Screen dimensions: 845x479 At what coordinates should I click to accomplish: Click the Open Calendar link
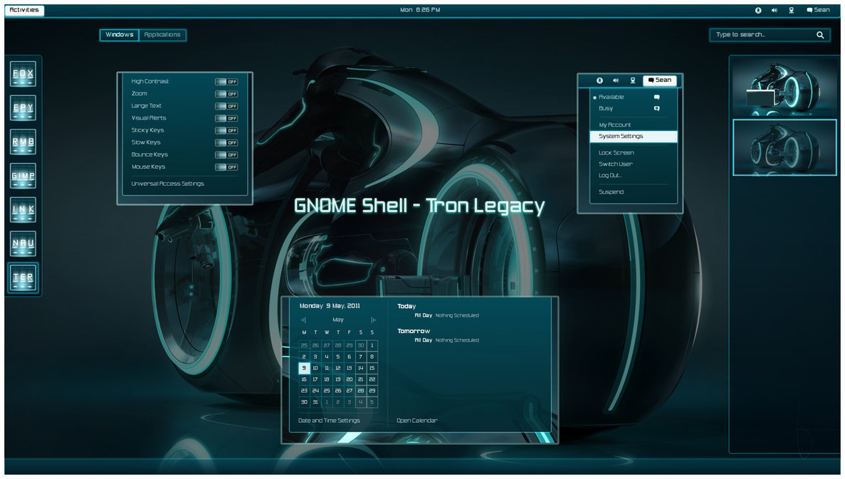pos(417,421)
